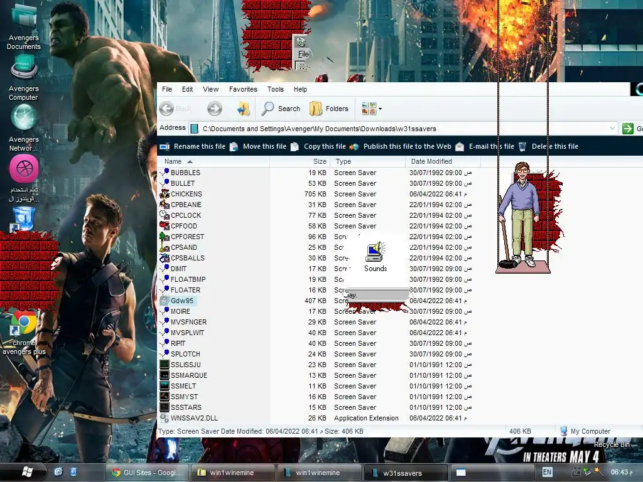Click the EN language indicator
The height and width of the screenshot is (482, 643).
547,472
